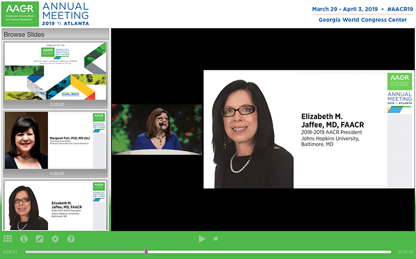Open the notes pencil icon
The image size is (416, 259).
40,239
